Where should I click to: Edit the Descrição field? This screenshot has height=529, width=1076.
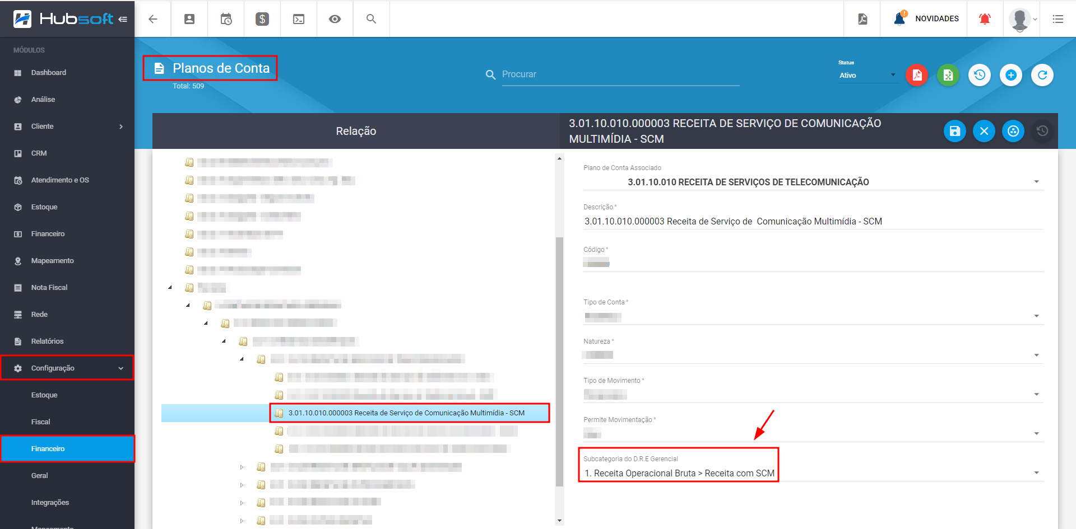click(x=813, y=221)
